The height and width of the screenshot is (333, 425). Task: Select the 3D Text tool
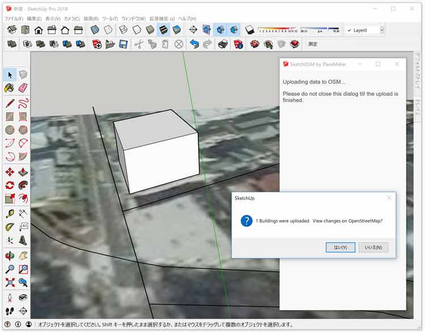(x=23, y=240)
